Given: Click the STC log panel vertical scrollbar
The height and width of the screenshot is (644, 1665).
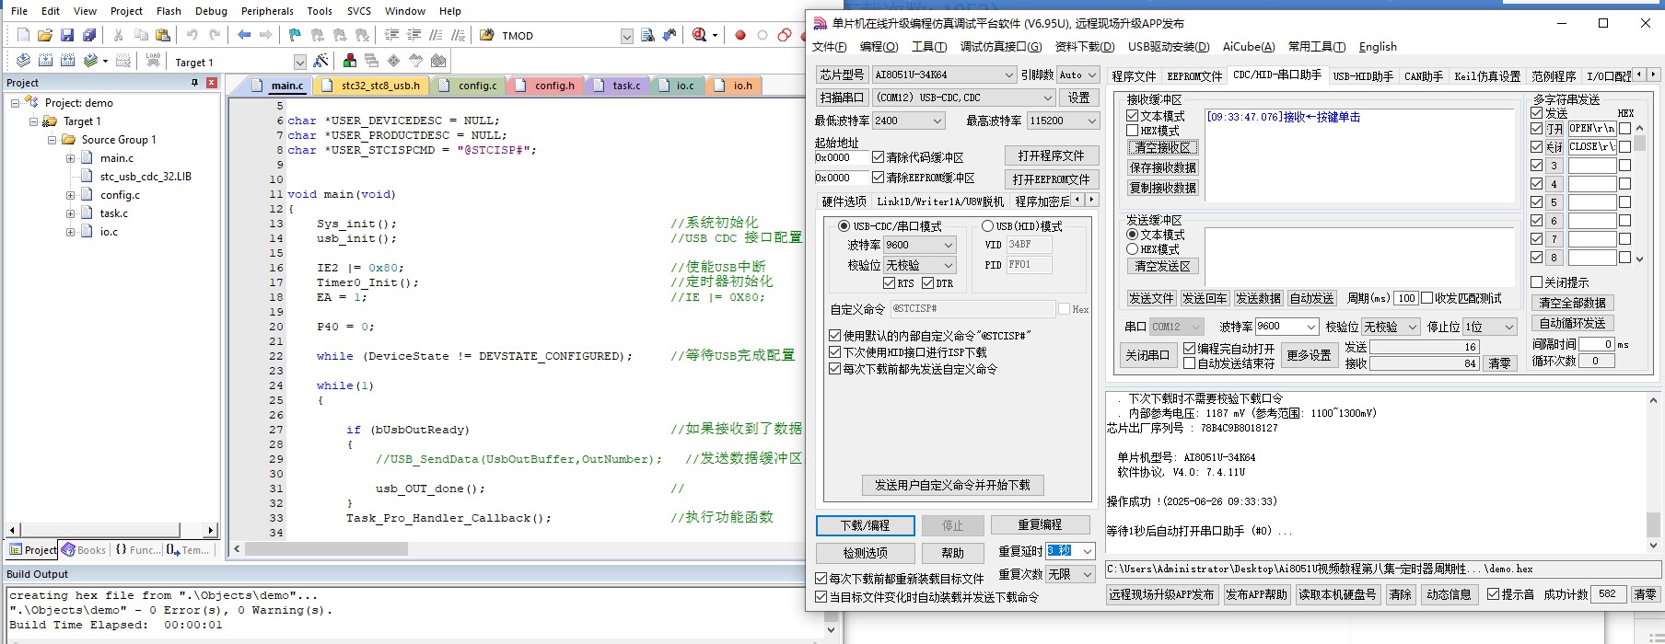Looking at the screenshot, I should point(1653,472).
